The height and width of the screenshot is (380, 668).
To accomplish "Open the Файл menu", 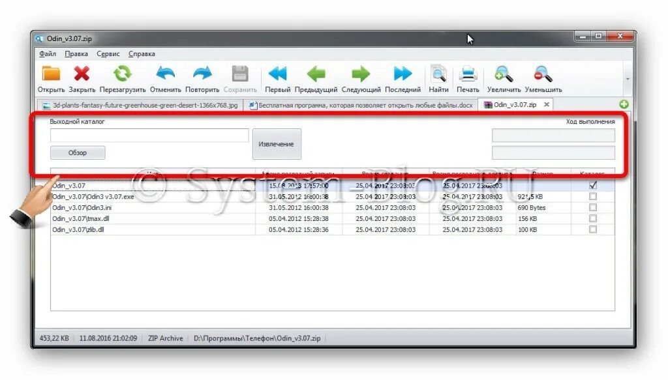I will coord(48,54).
